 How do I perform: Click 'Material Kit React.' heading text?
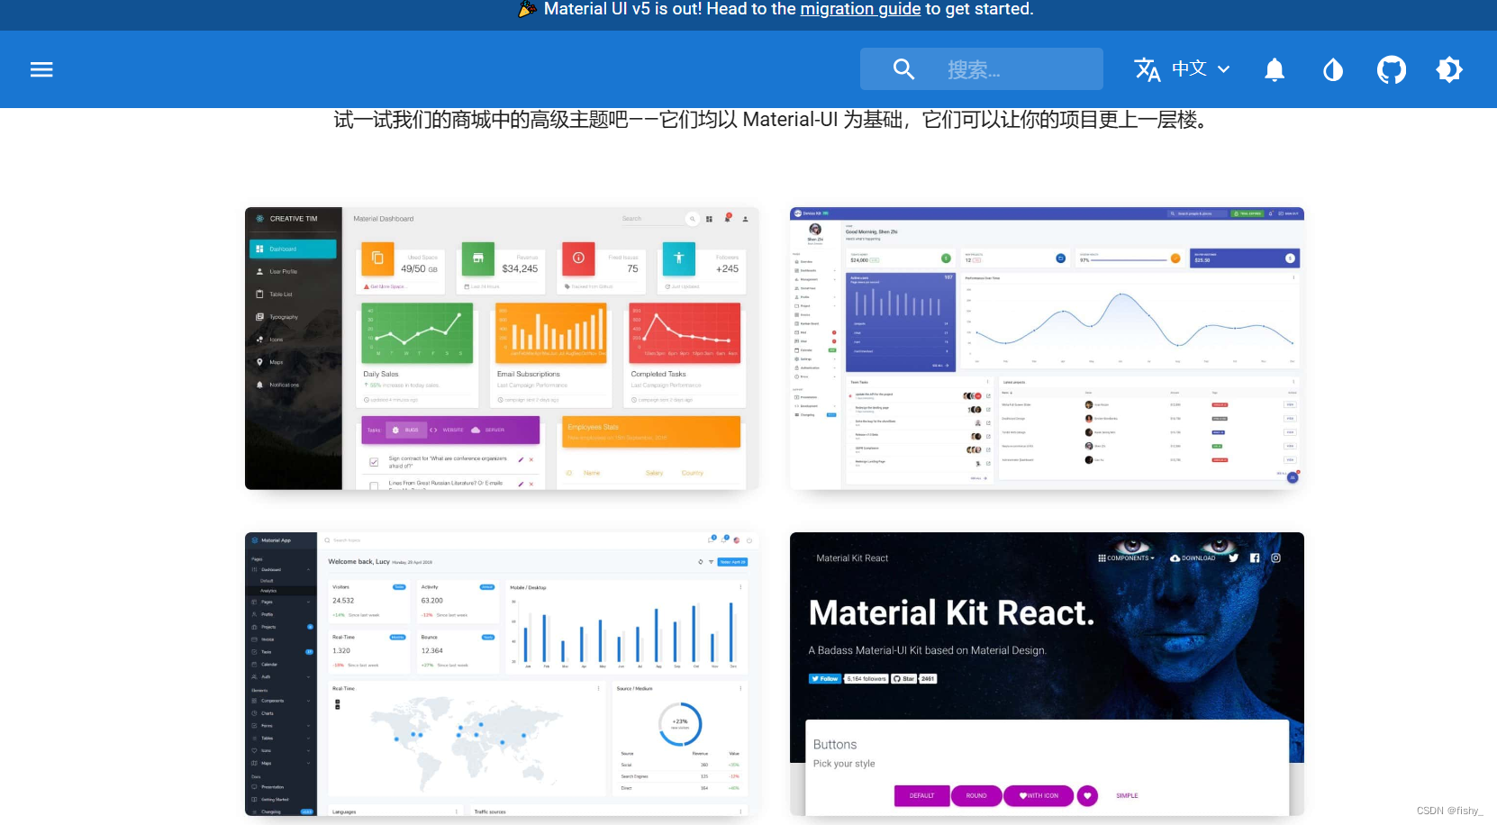951,613
